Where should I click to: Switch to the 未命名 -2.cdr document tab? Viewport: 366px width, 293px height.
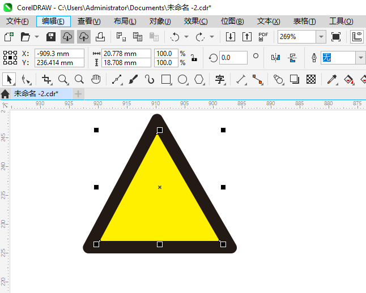pyautogui.click(x=42, y=94)
